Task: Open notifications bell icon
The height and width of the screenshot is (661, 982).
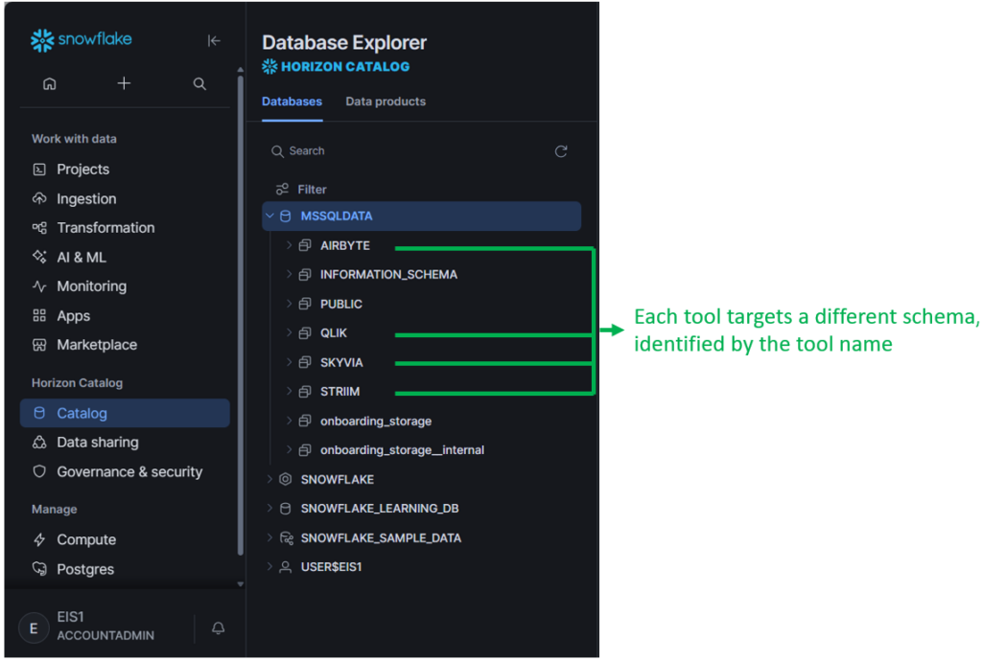Action: tap(218, 627)
